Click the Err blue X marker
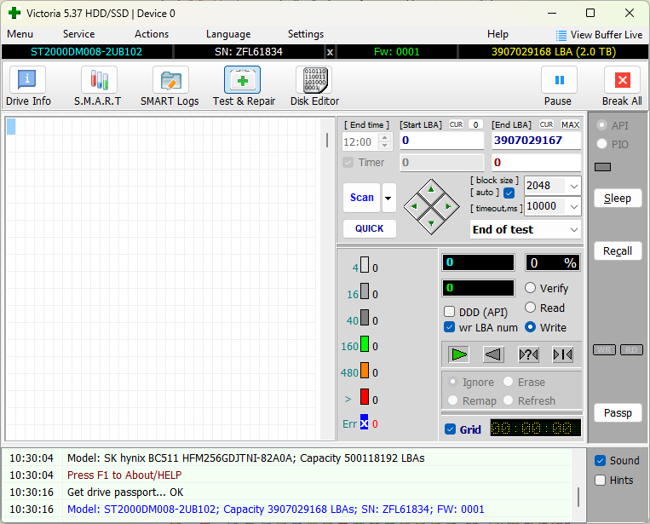This screenshot has height=524, width=650. tap(364, 423)
